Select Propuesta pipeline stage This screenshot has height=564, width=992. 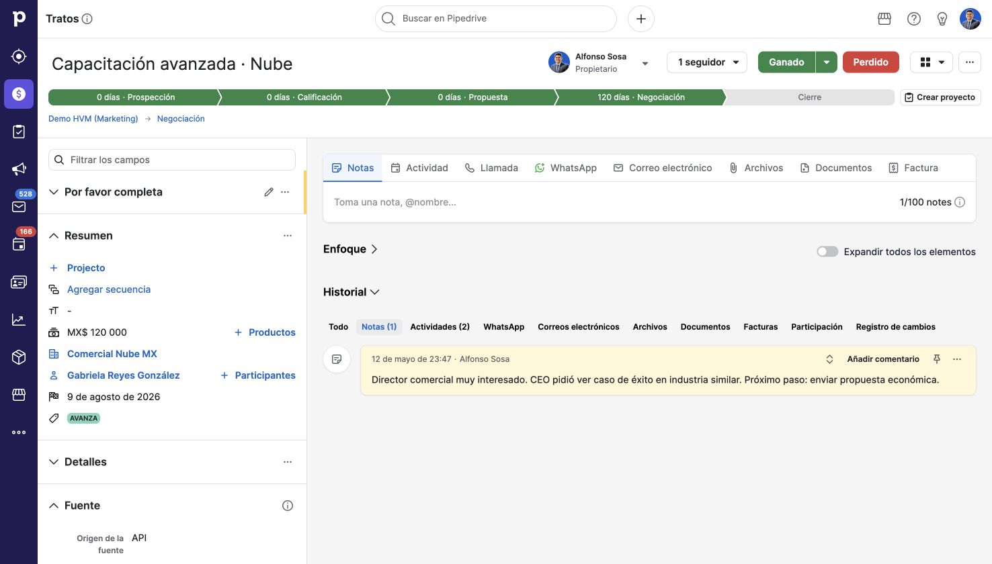pos(472,97)
